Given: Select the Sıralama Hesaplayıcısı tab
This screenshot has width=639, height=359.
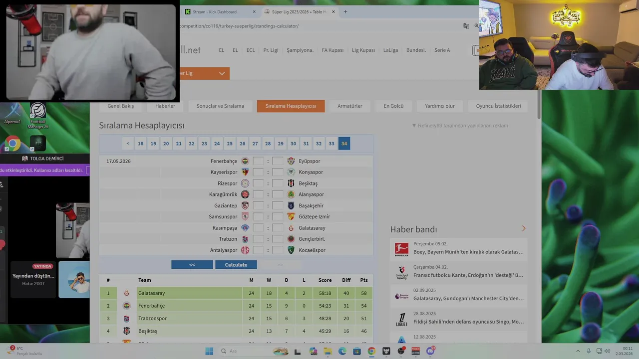Looking at the screenshot, I should coord(291,106).
